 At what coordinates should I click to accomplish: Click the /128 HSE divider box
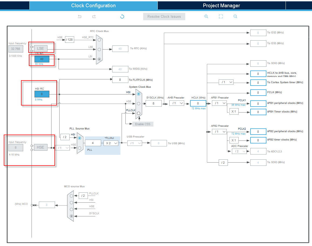(x=70, y=40)
